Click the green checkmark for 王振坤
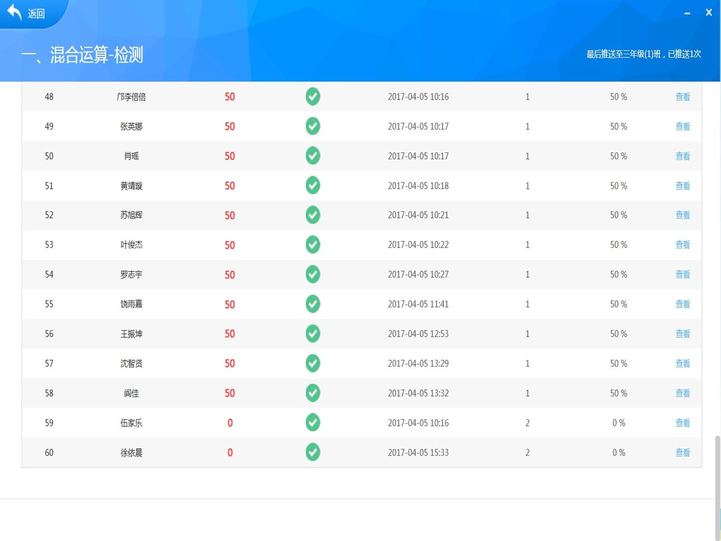 (x=313, y=334)
